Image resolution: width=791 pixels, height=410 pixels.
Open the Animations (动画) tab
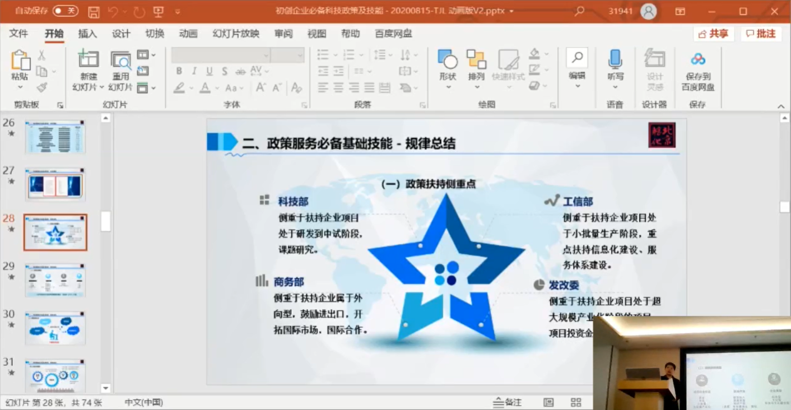click(188, 34)
